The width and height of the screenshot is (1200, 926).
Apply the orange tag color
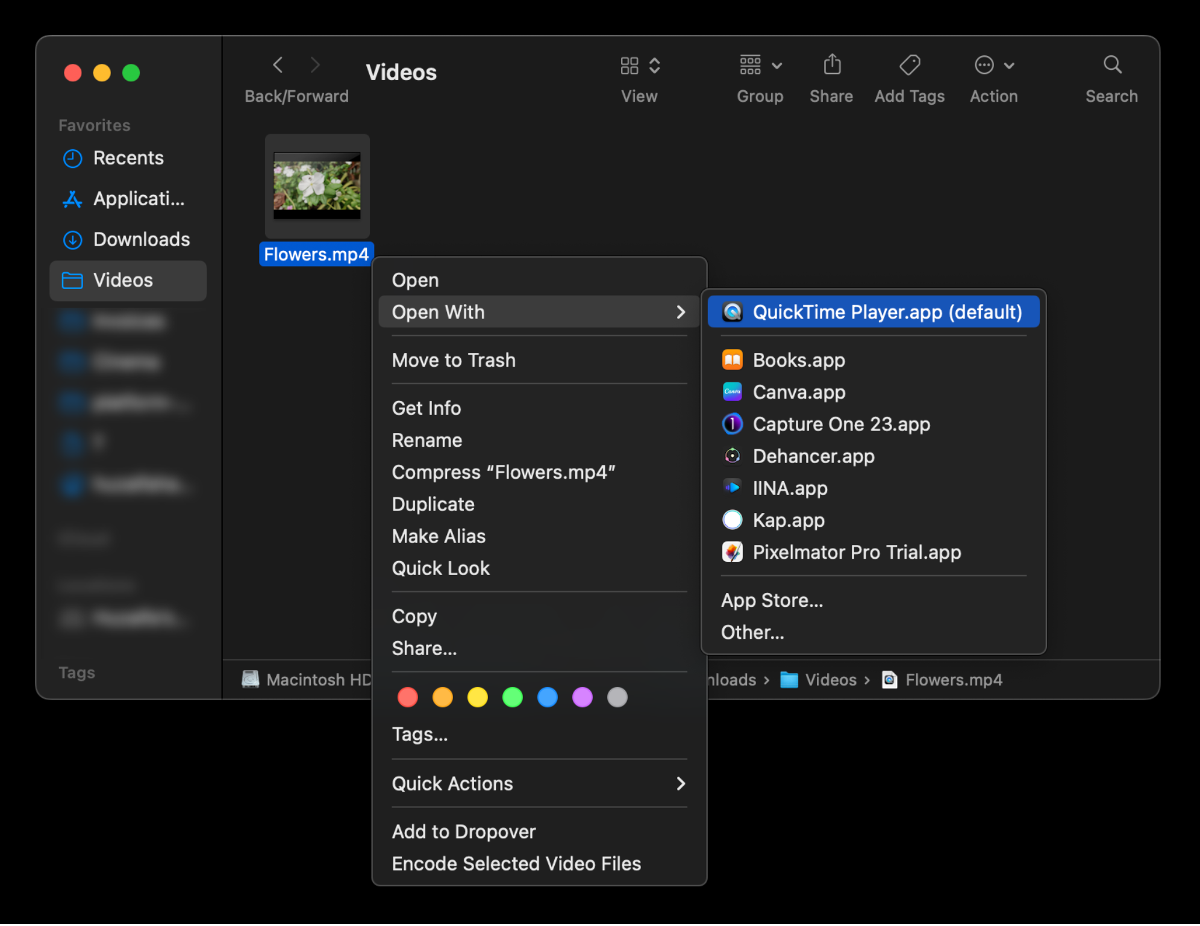point(443,697)
